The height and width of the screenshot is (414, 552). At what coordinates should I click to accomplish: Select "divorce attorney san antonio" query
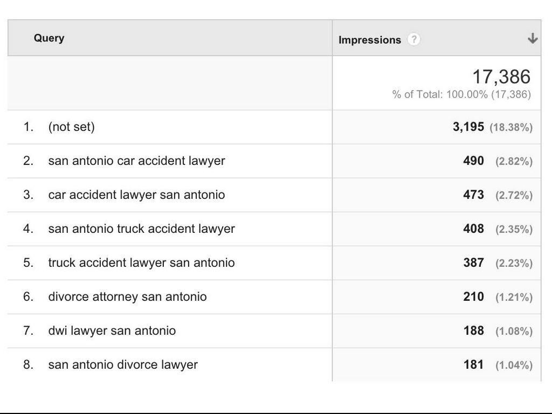[x=127, y=296]
